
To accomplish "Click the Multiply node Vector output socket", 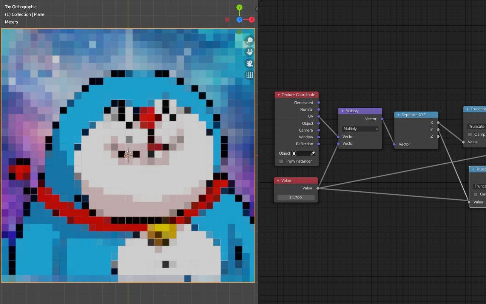I will (x=382, y=119).
